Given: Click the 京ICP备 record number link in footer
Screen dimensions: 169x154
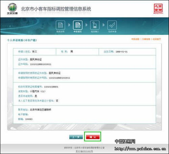Looking at the screenshot, I should tap(84, 151).
